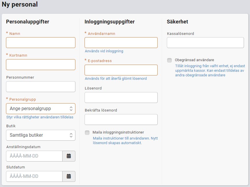Click the Kassalösenord input field
This screenshot has height=187, width=250.
(x=205, y=43)
